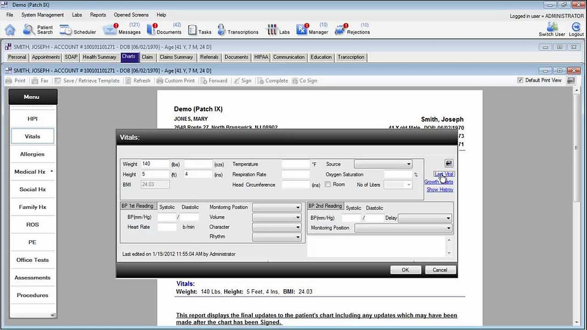Click Switch User icon
The height and width of the screenshot is (330, 587).
(x=552, y=29)
